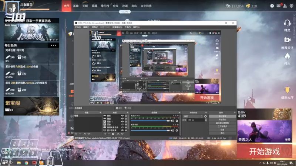Open the game settings gear icon
296x166 pixels.
pos(292,6)
